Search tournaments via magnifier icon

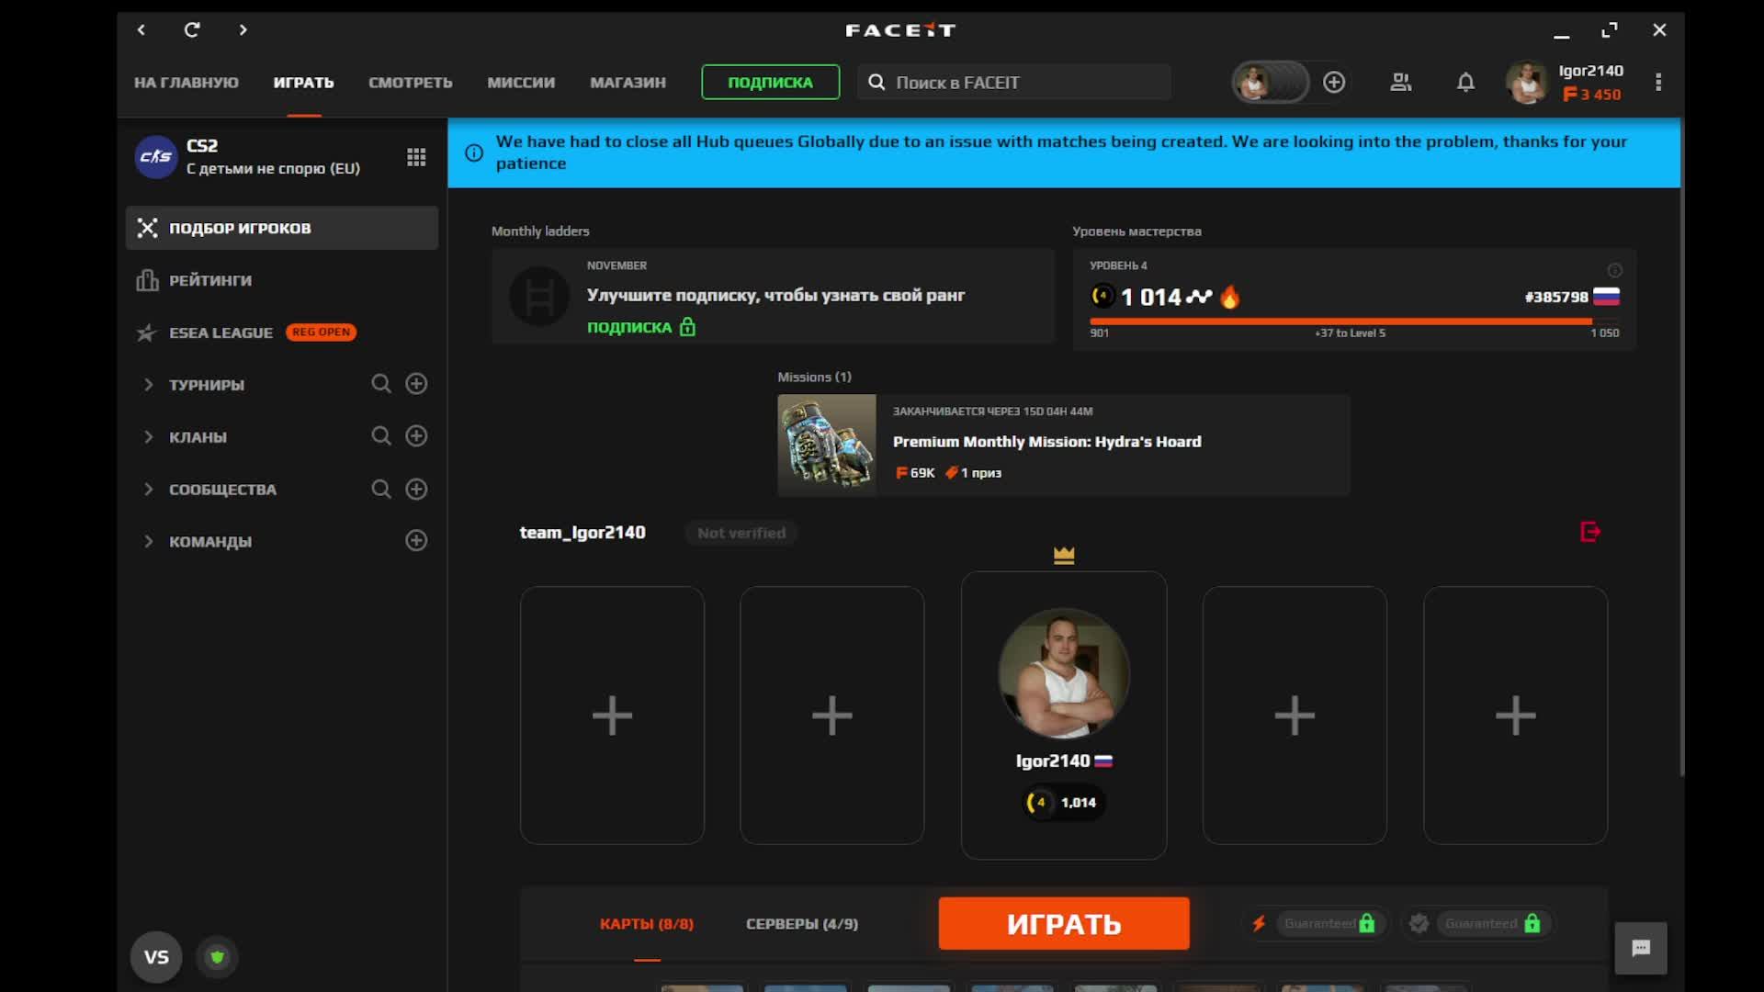click(381, 384)
